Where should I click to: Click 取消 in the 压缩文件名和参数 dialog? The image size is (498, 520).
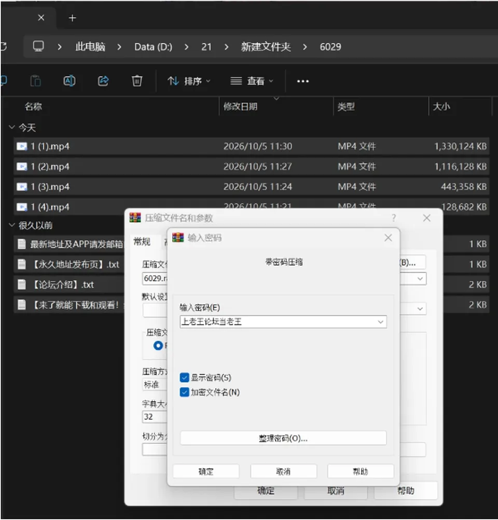336,491
